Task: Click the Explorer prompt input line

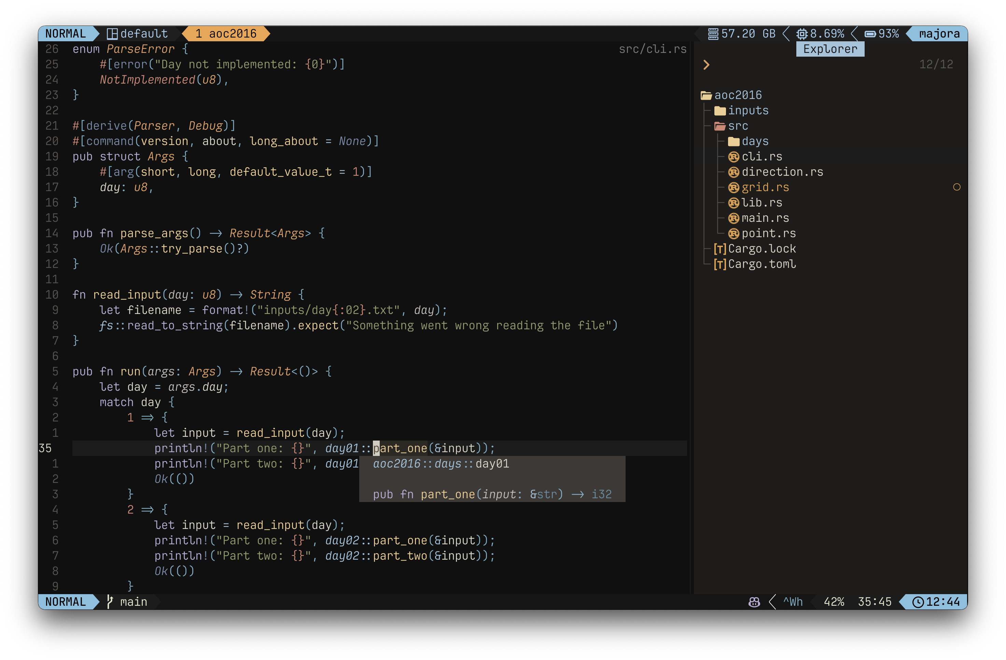Action: [803, 64]
